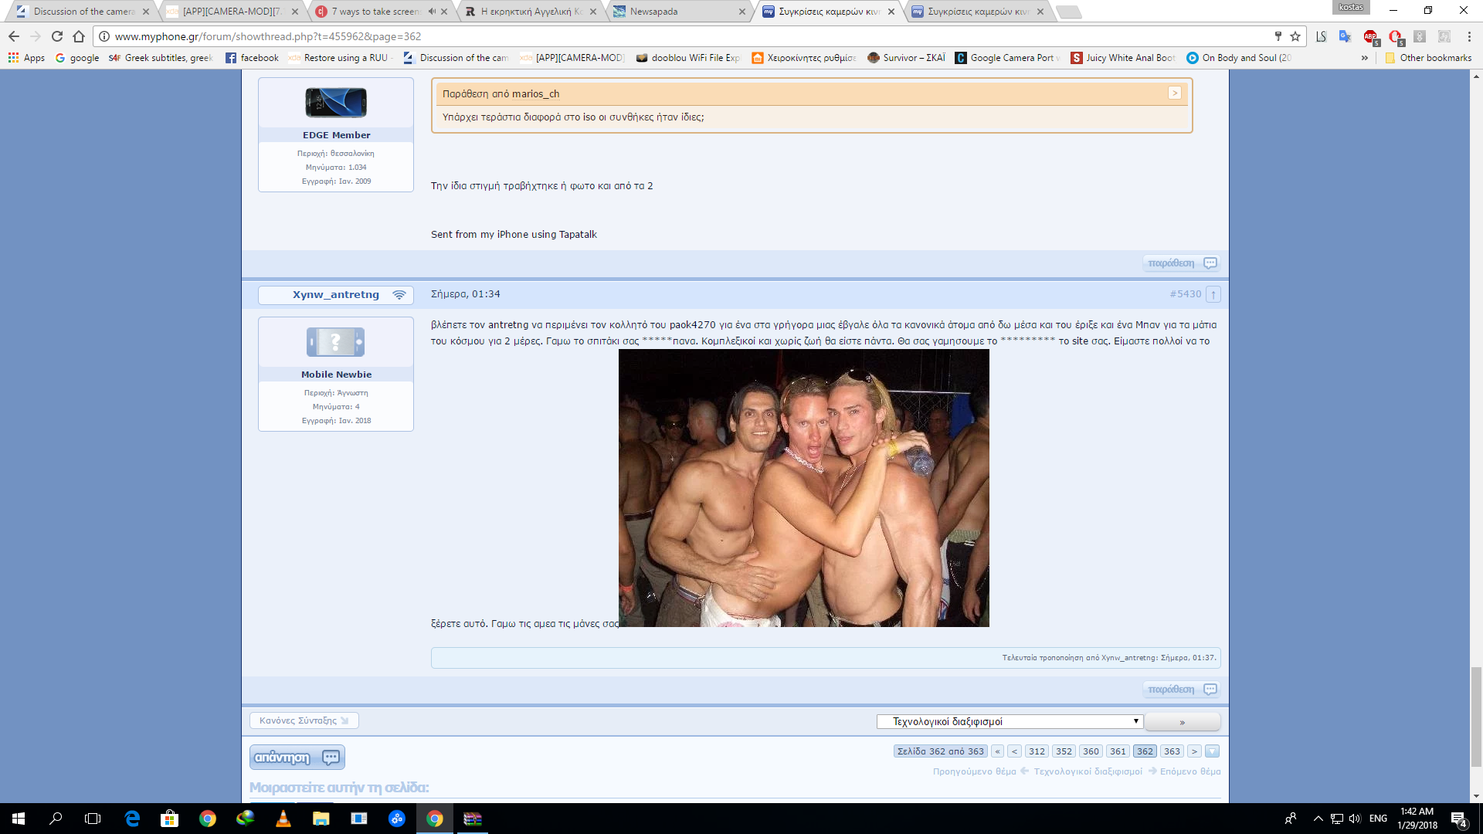Click the απάντηση reply button
The height and width of the screenshot is (834, 1483).
[297, 758]
